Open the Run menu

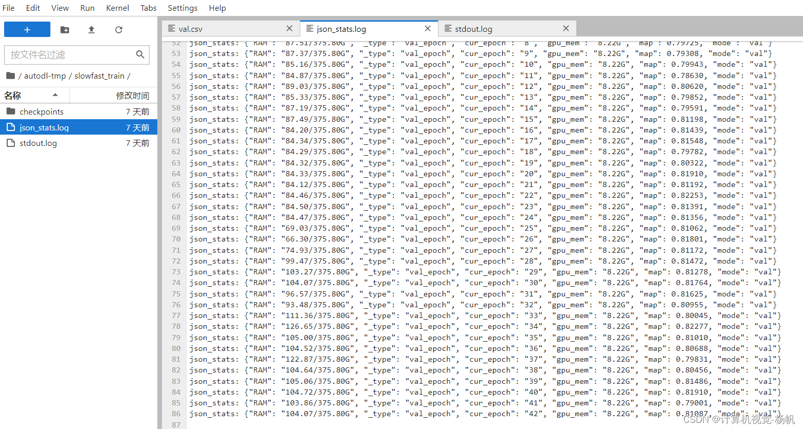coord(87,8)
